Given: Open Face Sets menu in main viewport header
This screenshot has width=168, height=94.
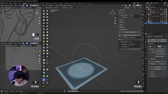Looking at the screenshot, I should tap(69, 5).
